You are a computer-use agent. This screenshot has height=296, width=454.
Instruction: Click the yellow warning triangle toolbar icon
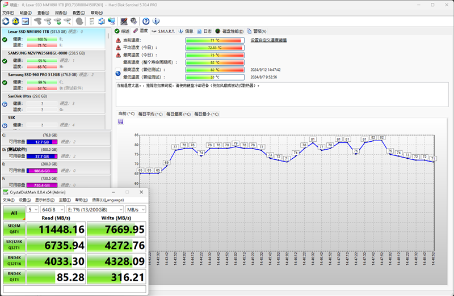click(16, 21)
